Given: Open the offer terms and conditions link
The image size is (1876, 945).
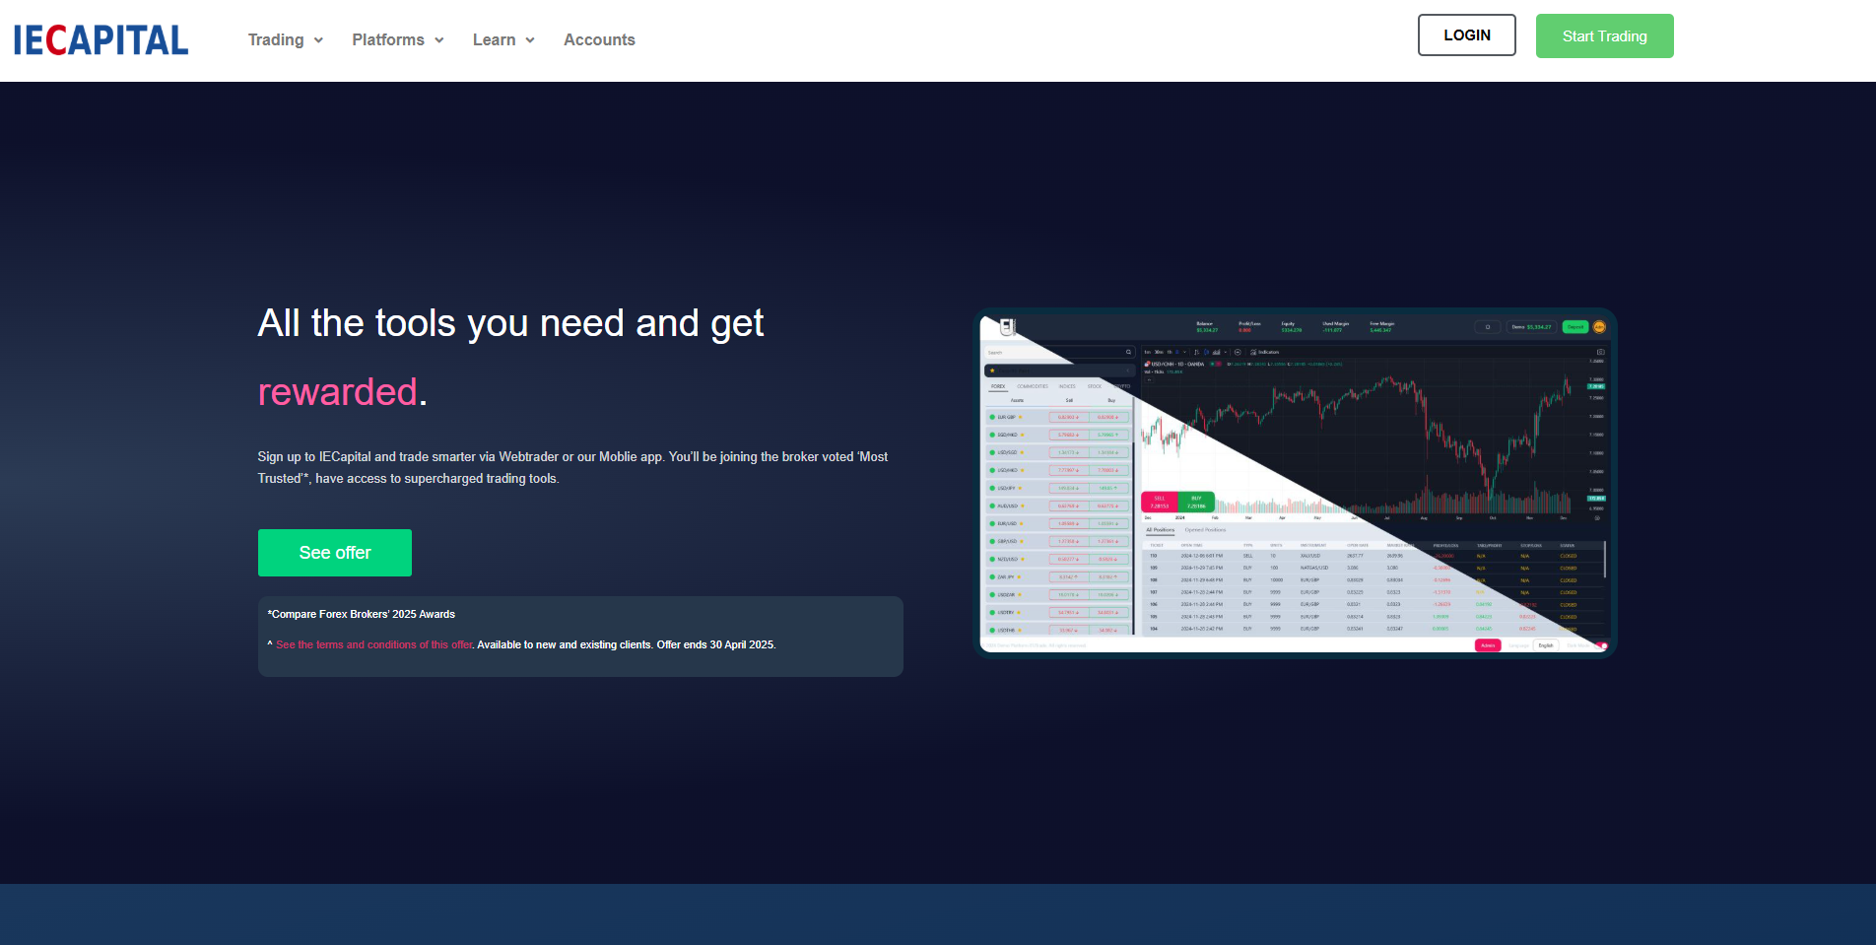Looking at the screenshot, I should [x=373, y=644].
